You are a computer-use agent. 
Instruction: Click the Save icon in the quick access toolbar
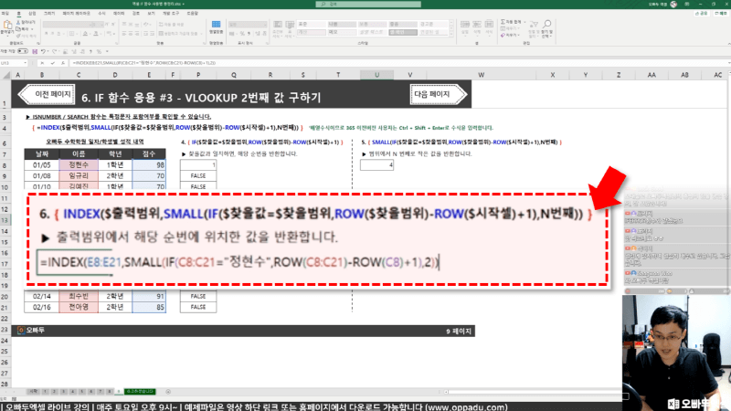(x=35, y=51)
